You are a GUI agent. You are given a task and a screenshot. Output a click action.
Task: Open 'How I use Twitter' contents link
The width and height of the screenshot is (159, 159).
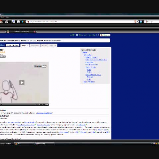pos(92,65)
